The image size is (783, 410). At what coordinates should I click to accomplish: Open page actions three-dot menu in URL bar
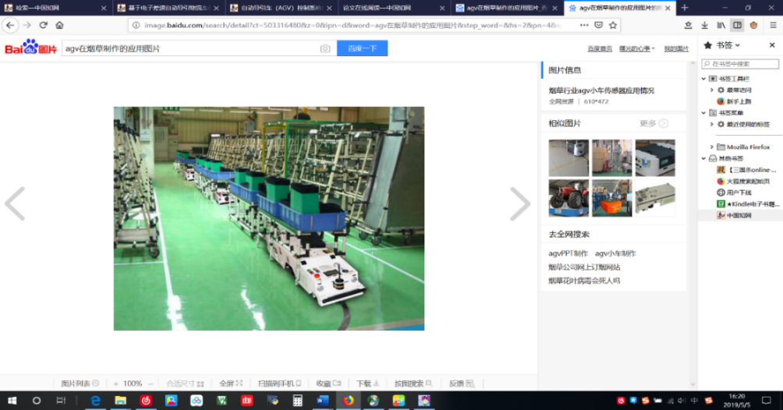tap(584, 25)
